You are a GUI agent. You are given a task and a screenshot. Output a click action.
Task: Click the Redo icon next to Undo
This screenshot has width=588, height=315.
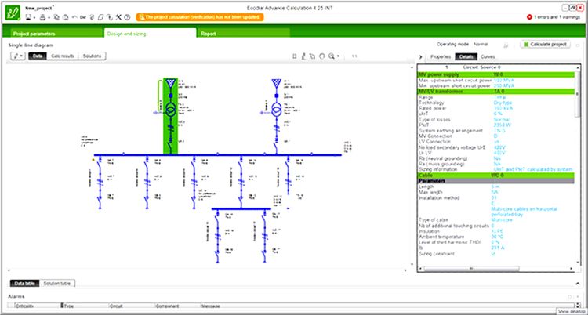point(82,17)
